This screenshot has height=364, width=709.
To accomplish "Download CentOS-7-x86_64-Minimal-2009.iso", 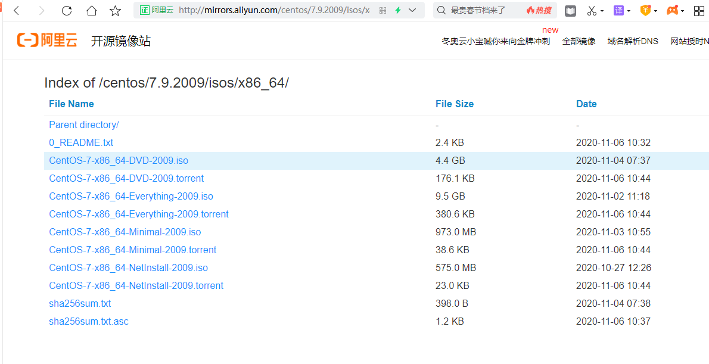I will pos(125,232).
